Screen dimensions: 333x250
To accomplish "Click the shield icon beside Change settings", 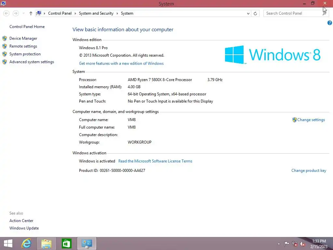I will point(294,120).
